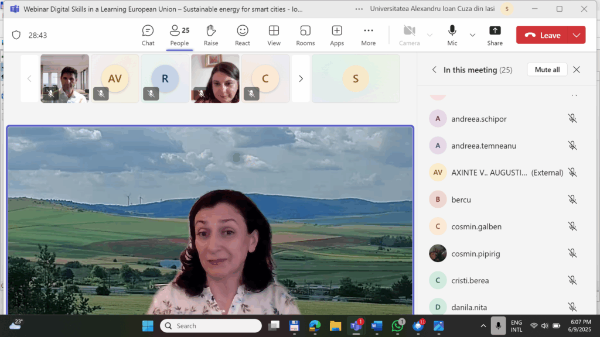The height and width of the screenshot is (337, 600).
Task: Expand the Leave options dropdown arrow
Action: tap(577, 35)
